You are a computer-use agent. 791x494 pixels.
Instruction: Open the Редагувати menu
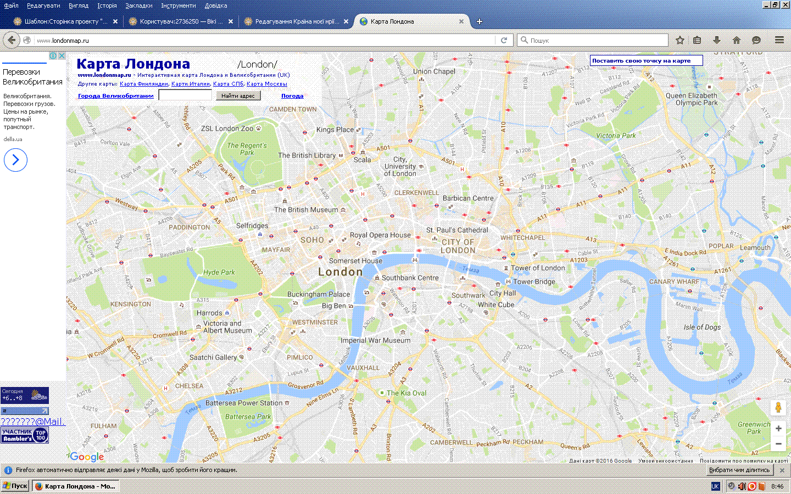click(x=43, y=5)
